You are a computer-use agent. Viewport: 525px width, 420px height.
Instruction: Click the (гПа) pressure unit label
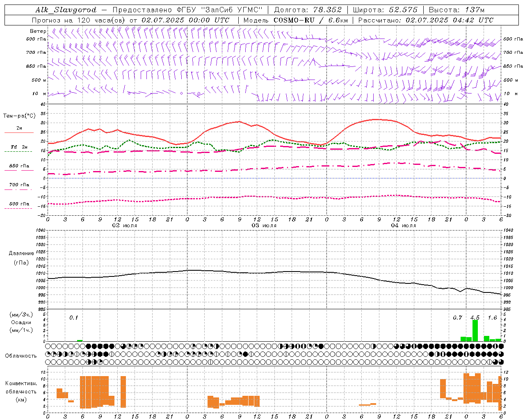pyautogui.click(x=21, y=262)
